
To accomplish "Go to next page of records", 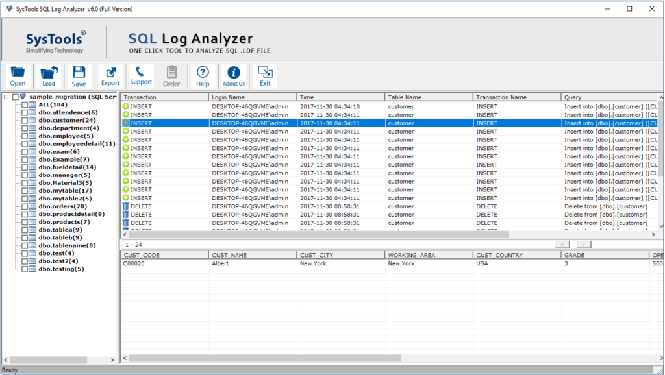I will 584,245.
